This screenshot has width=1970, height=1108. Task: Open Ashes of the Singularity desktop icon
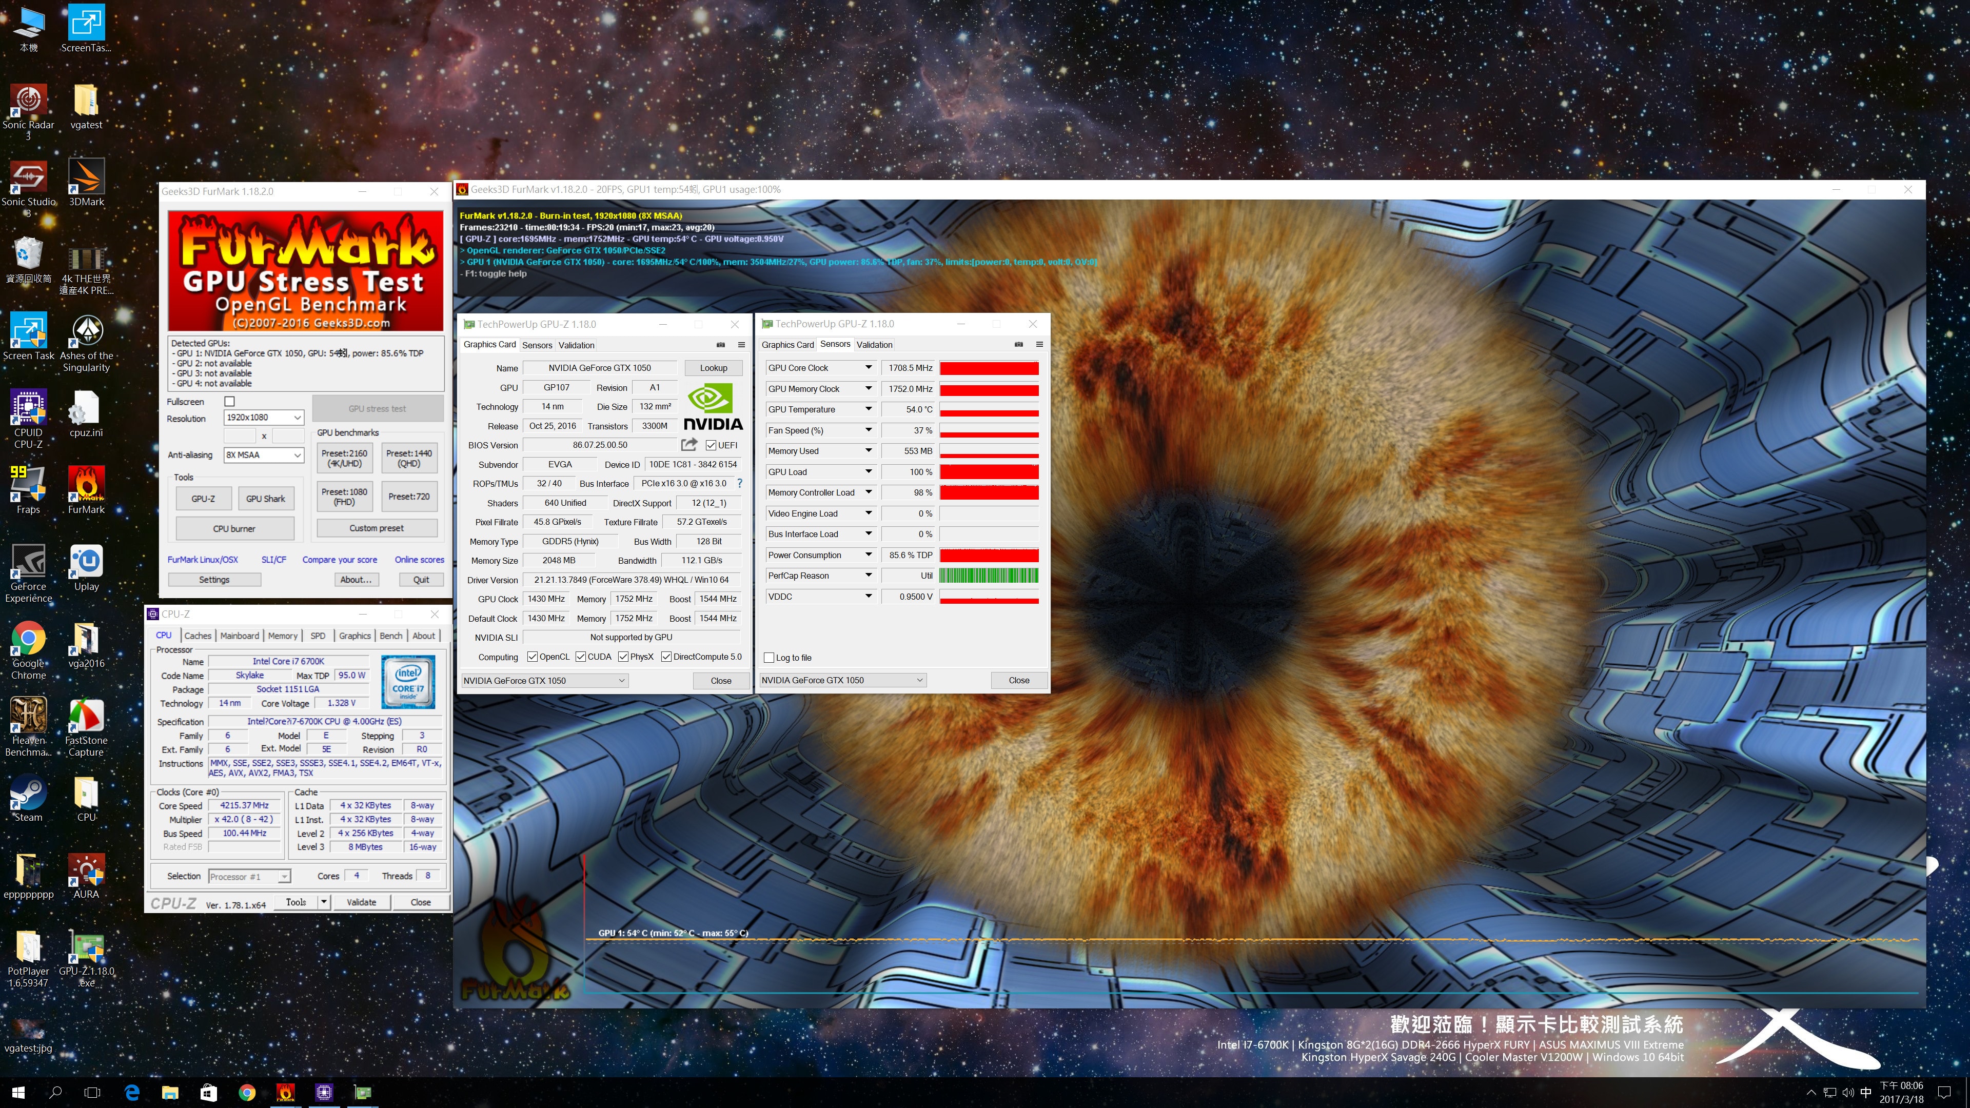(86, 343)
